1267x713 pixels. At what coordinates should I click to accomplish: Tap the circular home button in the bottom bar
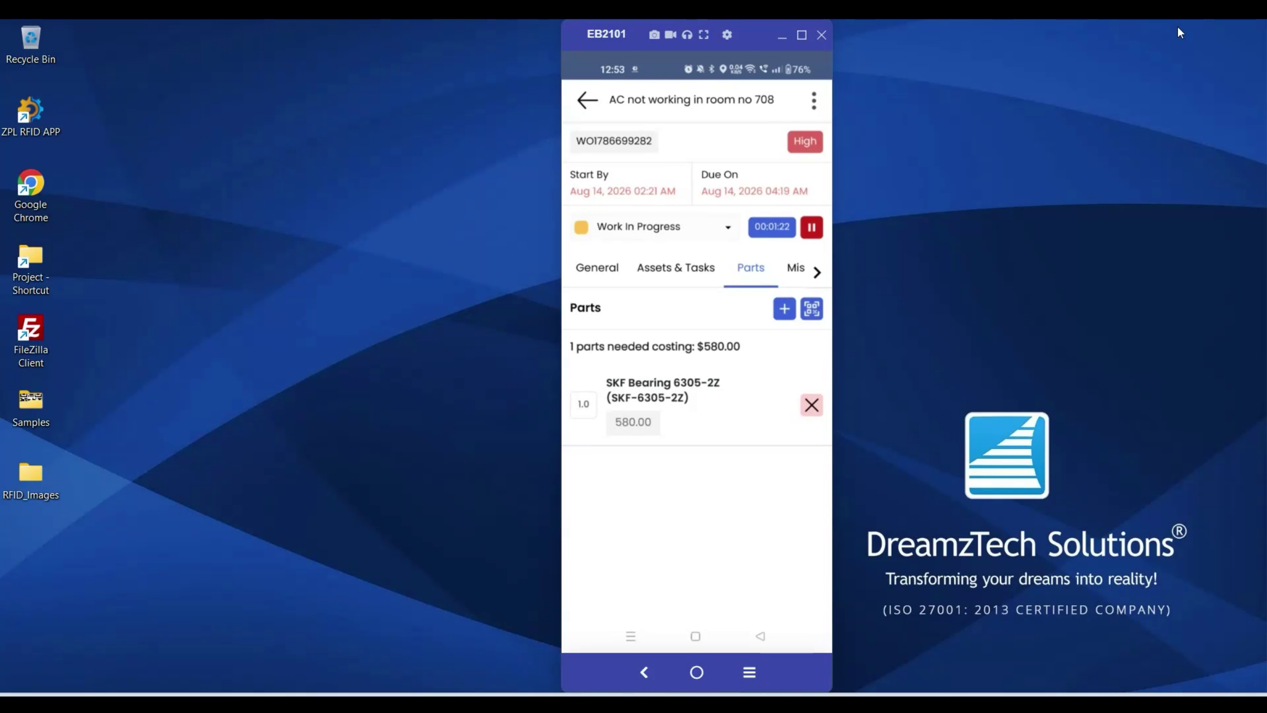(x=697, y=672)
